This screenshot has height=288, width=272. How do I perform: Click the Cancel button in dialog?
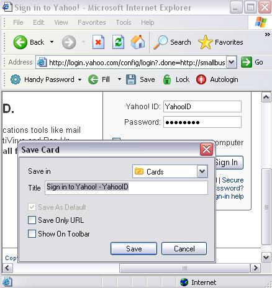click(184, 248)
